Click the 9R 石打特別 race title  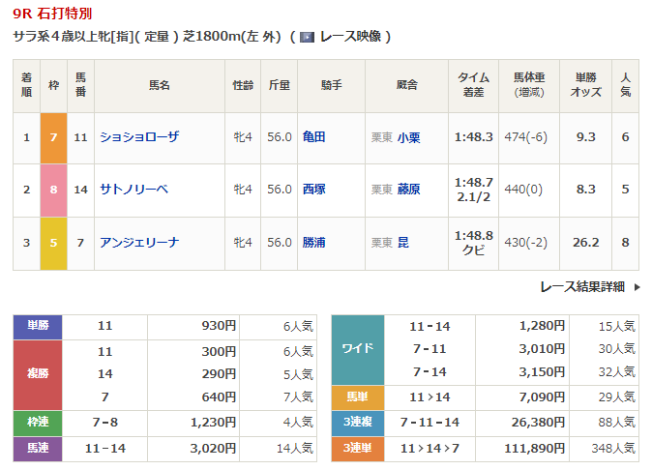(x=53, y=15)
